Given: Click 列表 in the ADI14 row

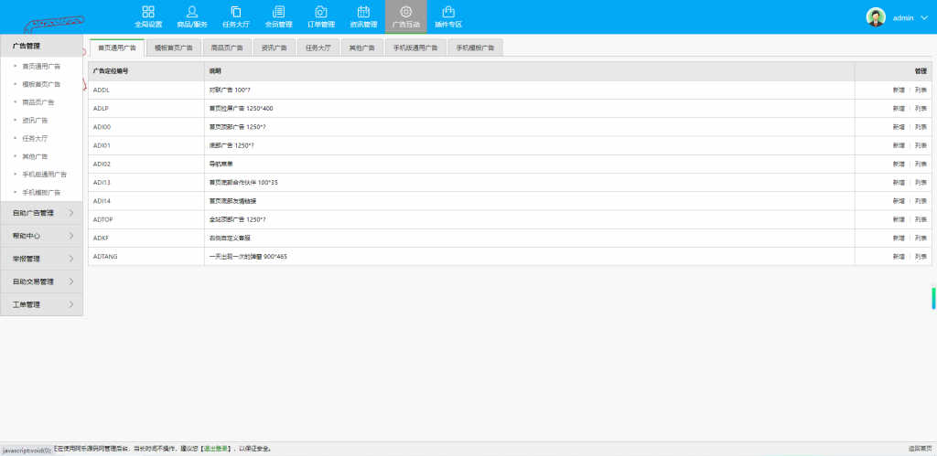Looking at the screenshot, I should click(x=921, y=200).
